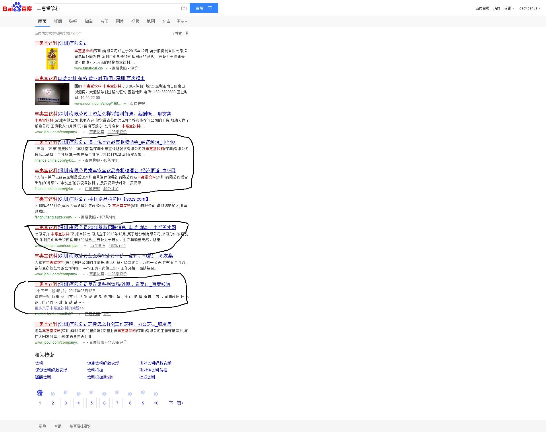
Task: Open 举报 footer link
Action: pos(58,426)
